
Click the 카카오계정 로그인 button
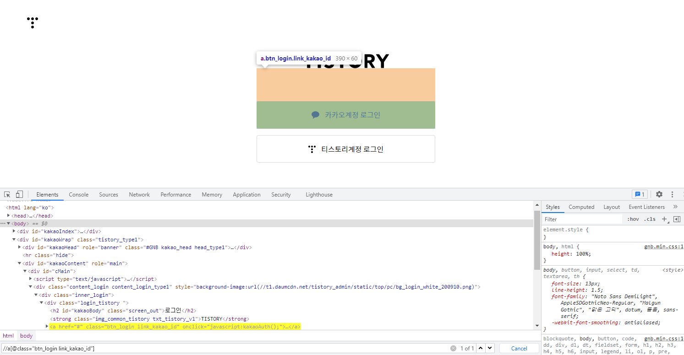tap(346, 115)
